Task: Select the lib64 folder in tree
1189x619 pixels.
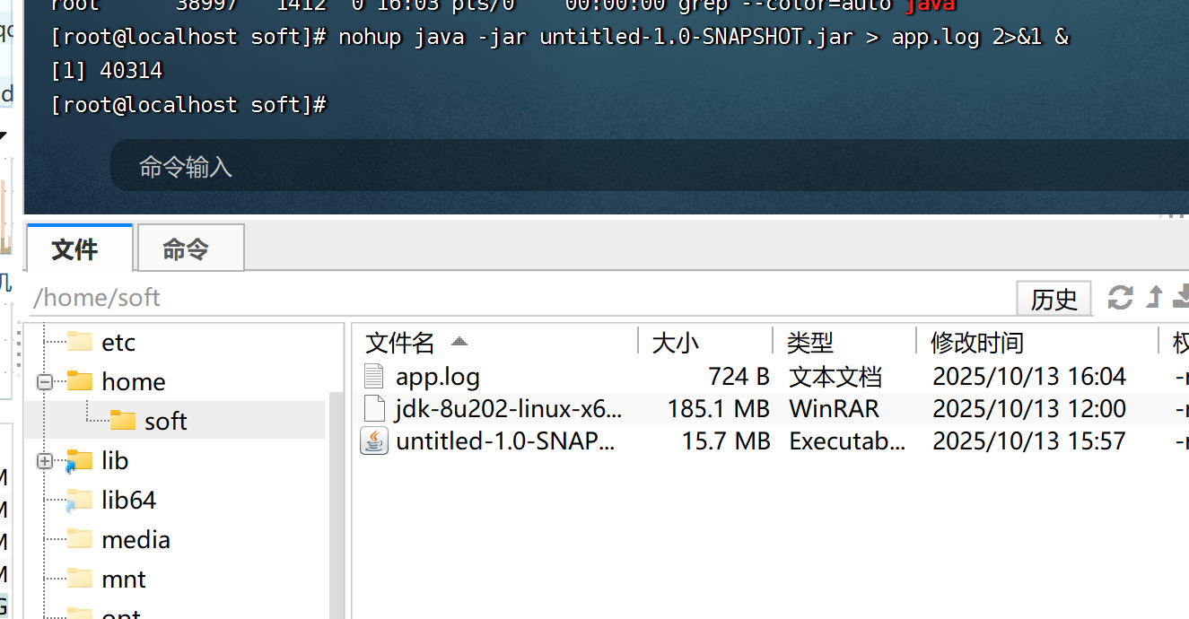Action: click(129, 501)
